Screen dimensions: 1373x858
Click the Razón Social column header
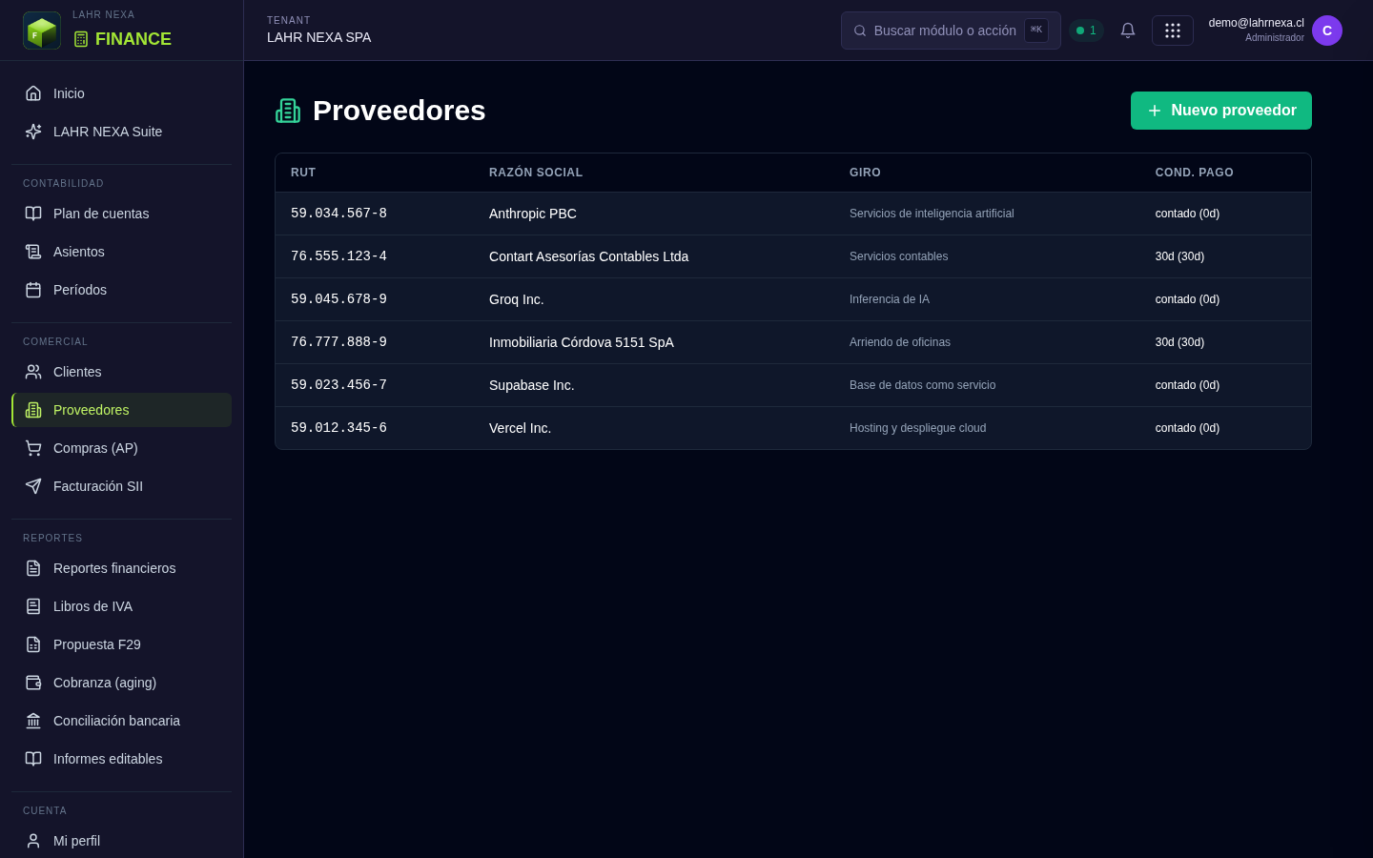536,173
